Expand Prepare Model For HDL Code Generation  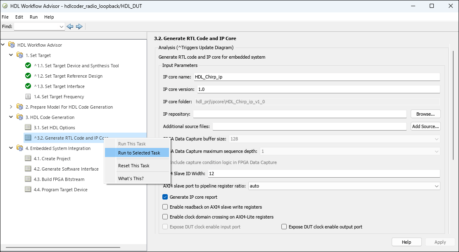click(11, 107)
